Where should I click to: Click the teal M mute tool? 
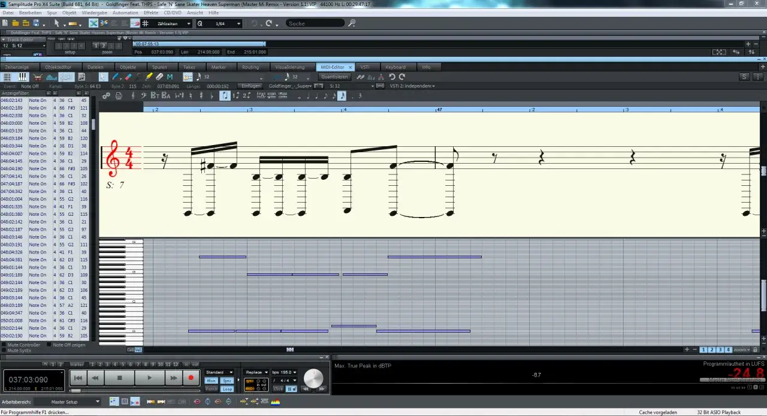(x=170, y=77)
